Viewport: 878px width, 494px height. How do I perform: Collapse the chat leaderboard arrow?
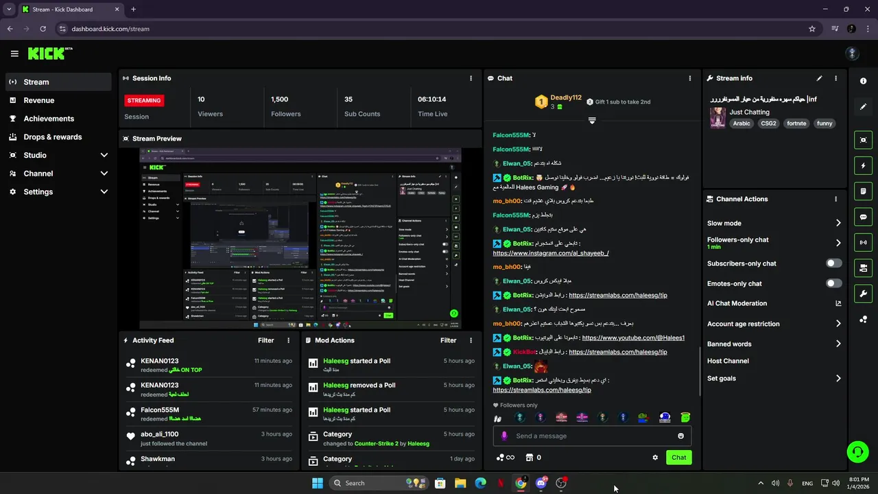[592, 121]
